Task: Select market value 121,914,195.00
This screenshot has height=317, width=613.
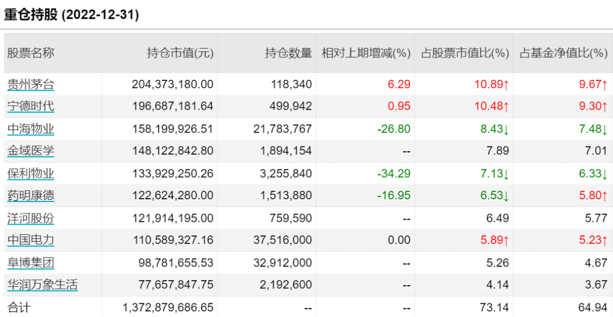Action: [x=173, y=218]
